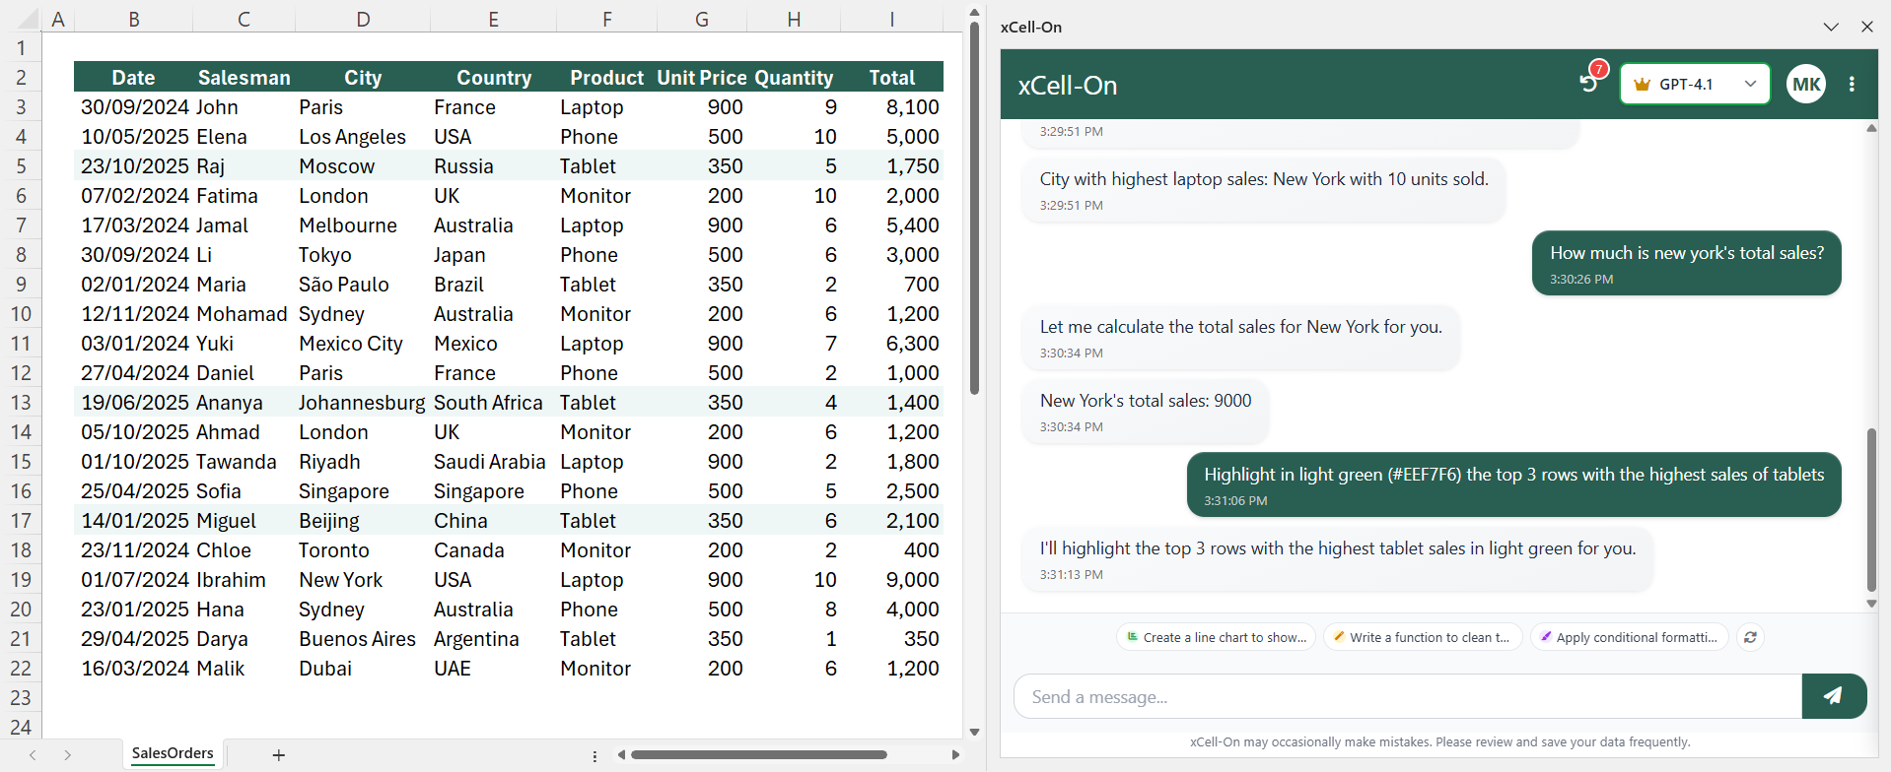Click the 'Write a function to clean' suggestion
Image resolution: width=1891 pixels, height=772 pixels.
tap(1422, 637)
